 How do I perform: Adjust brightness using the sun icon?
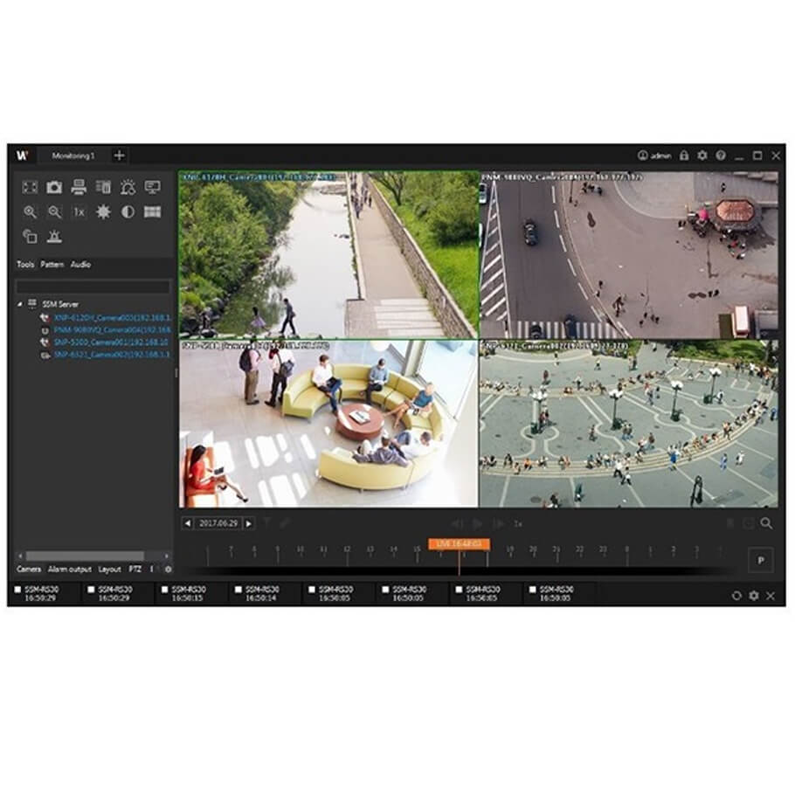(x=104, y=211)
